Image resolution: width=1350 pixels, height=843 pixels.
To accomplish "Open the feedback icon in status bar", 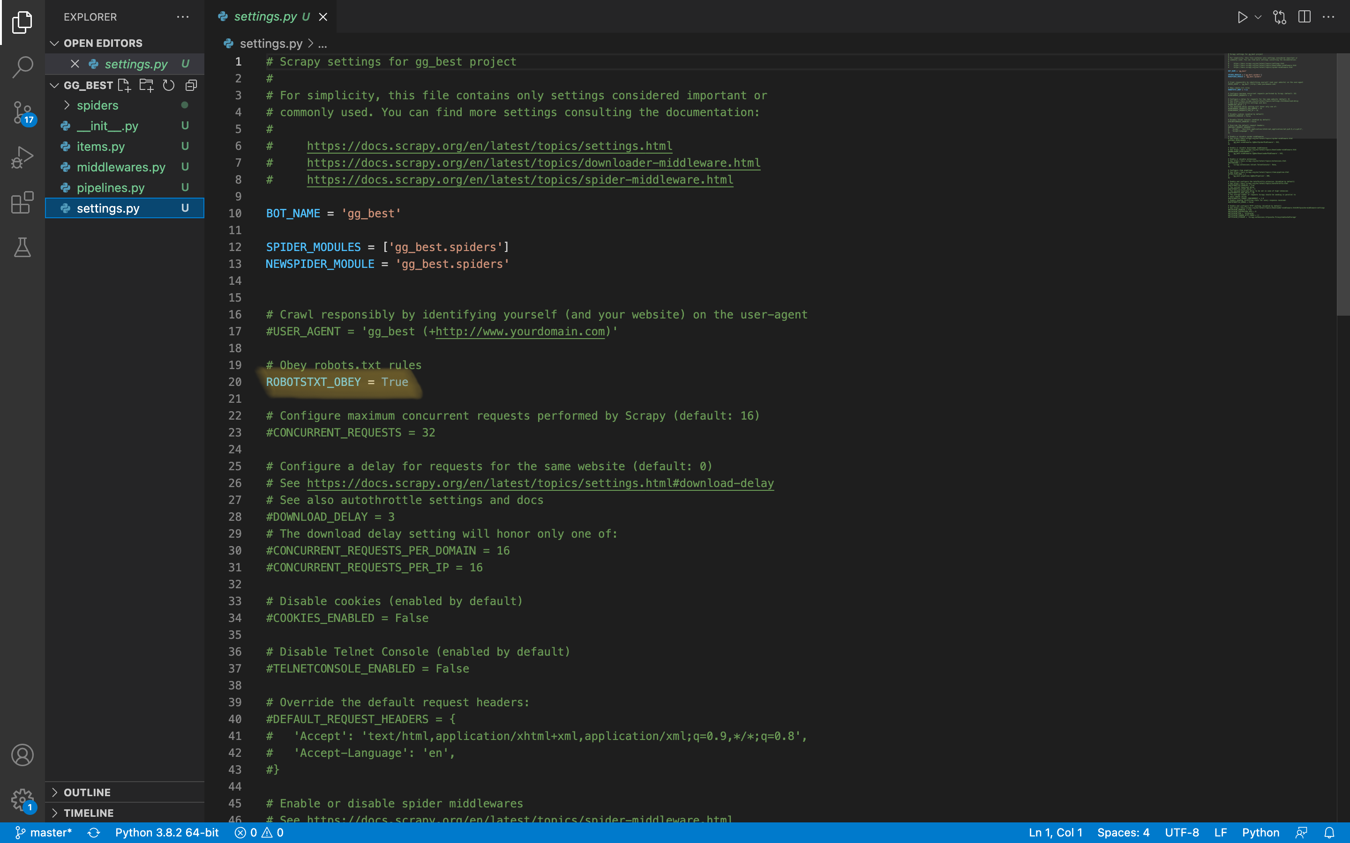I will tap(1301, 832).
